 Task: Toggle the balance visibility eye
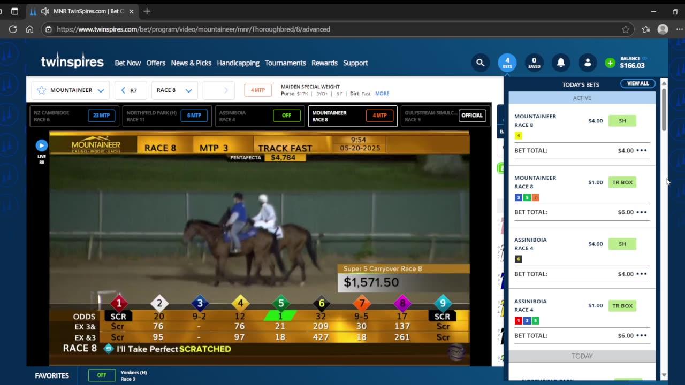click(644, 58)
